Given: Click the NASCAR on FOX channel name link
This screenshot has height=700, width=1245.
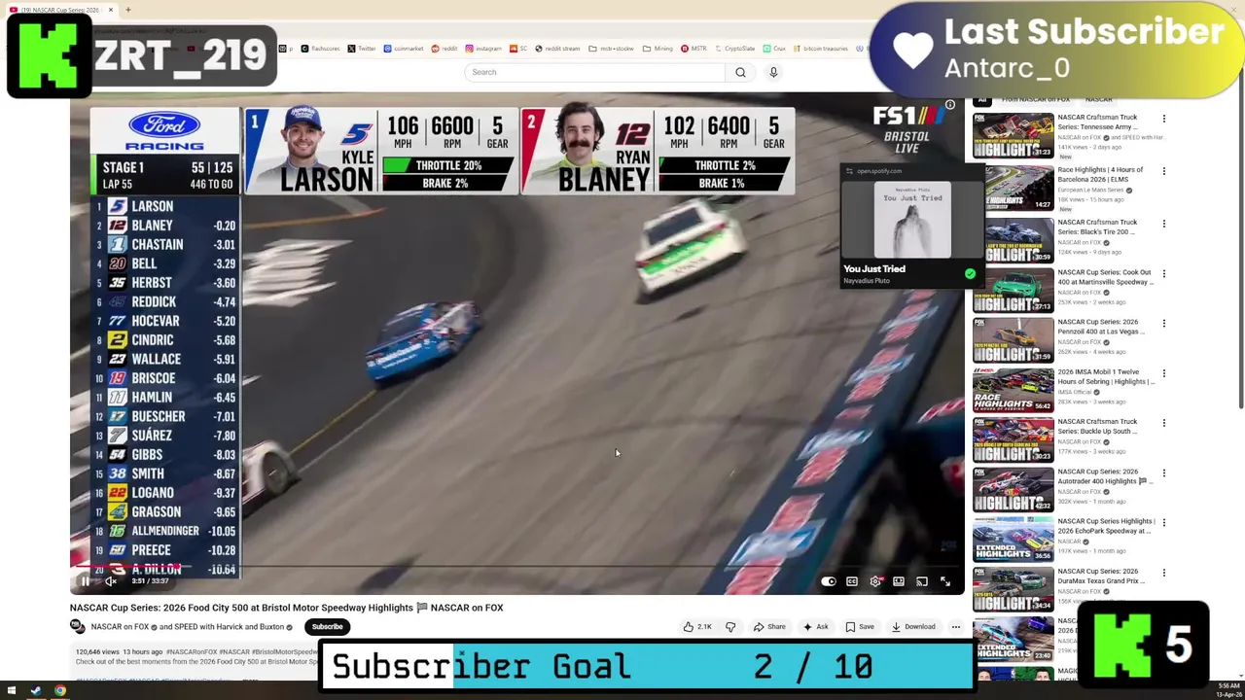Looking at the screenshot, I should pyautogui.click(x=120, y=627).
